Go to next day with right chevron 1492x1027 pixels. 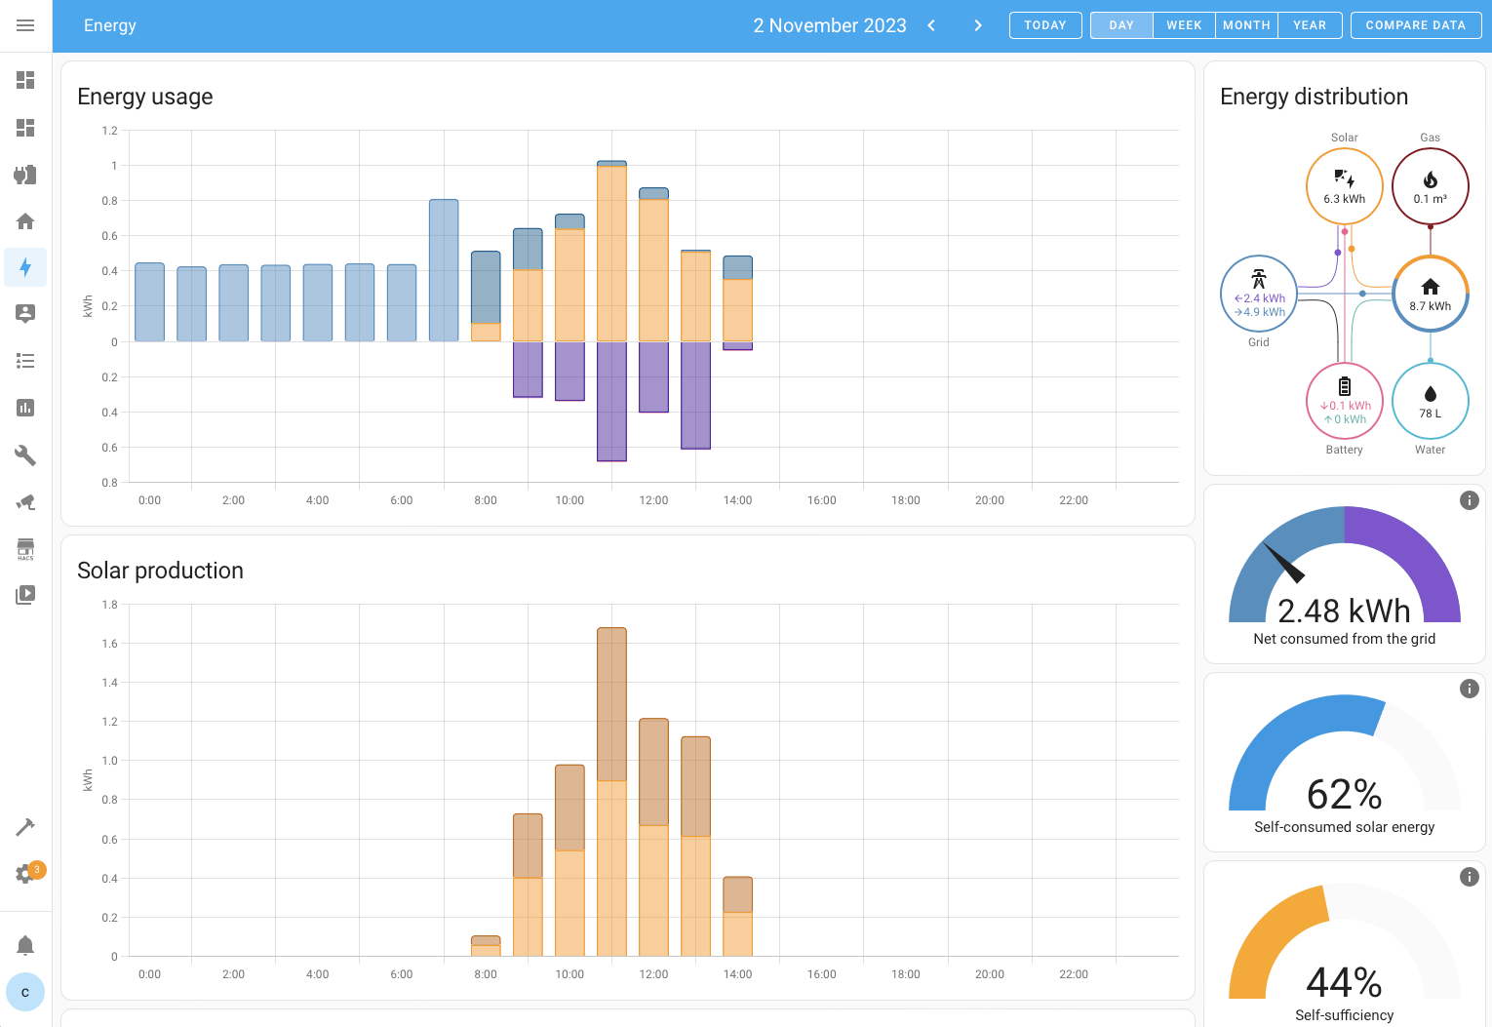[978, 25]
